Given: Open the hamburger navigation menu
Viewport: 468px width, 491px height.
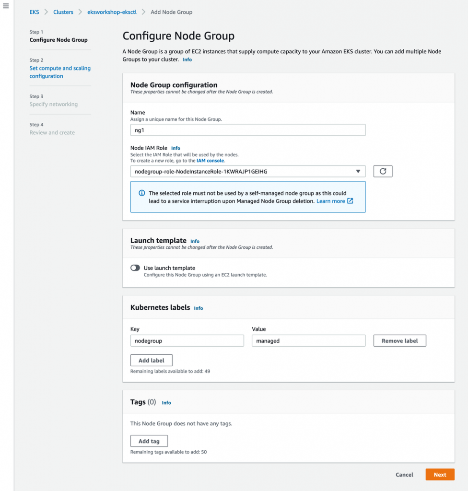Looking at the screenshot, I should (x=6, y=6).
